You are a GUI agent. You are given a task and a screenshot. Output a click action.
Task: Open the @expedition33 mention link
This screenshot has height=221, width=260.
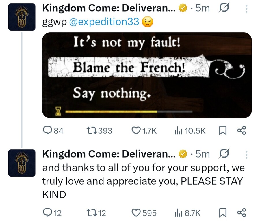105,22
